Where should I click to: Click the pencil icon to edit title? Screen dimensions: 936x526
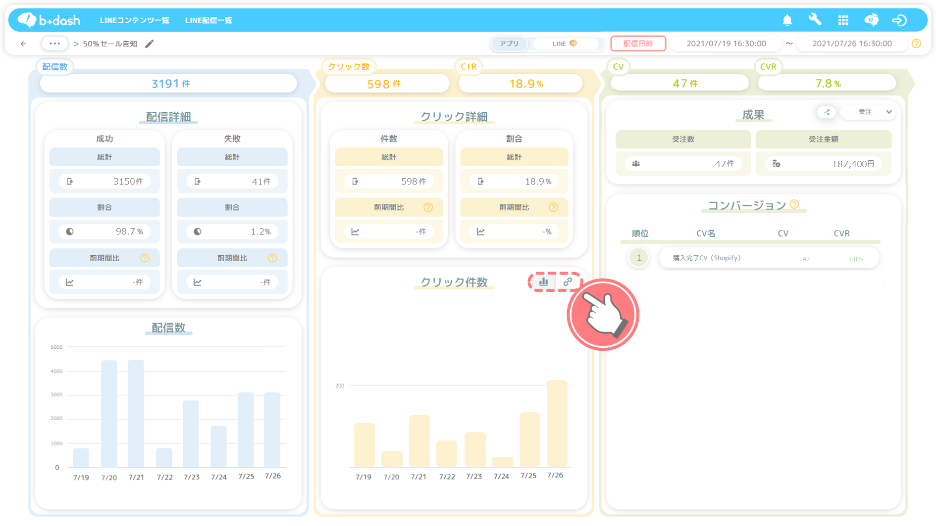pos(150,44)
